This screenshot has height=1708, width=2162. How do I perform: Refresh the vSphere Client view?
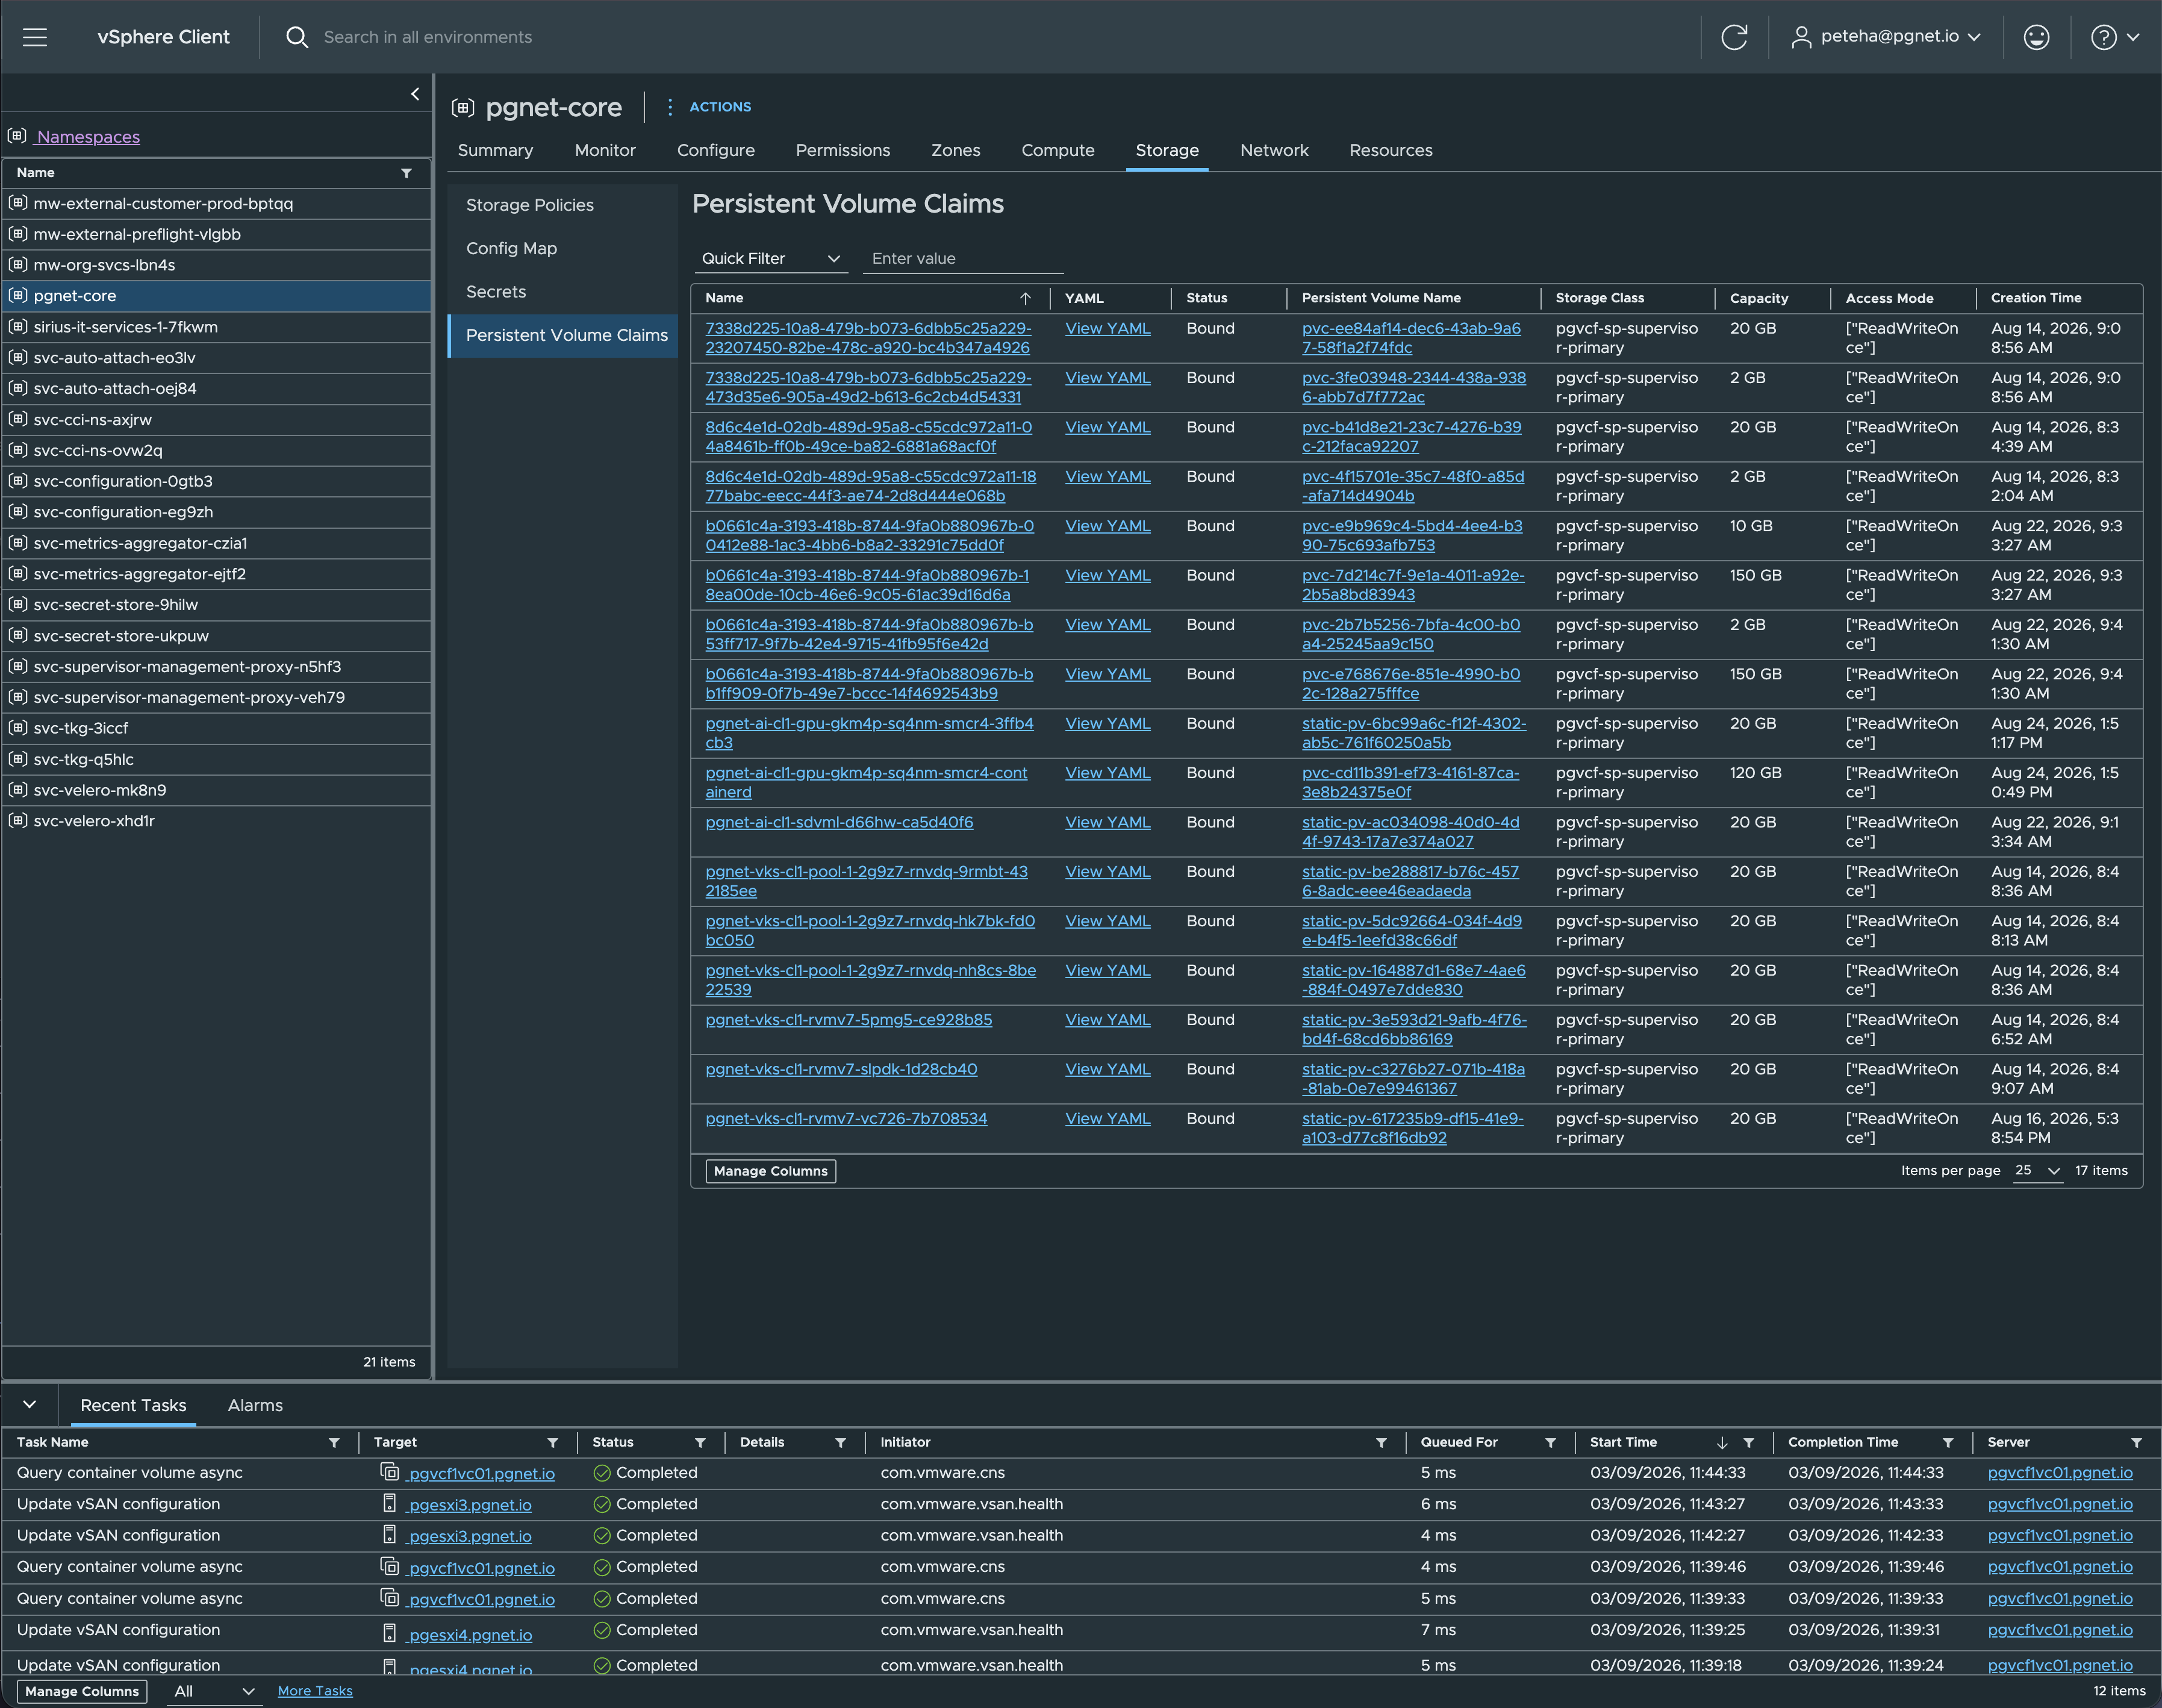click(x=1734, y=37)
